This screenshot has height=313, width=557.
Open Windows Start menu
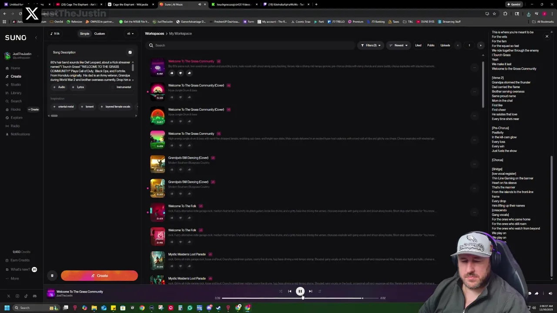coord(7,308)
